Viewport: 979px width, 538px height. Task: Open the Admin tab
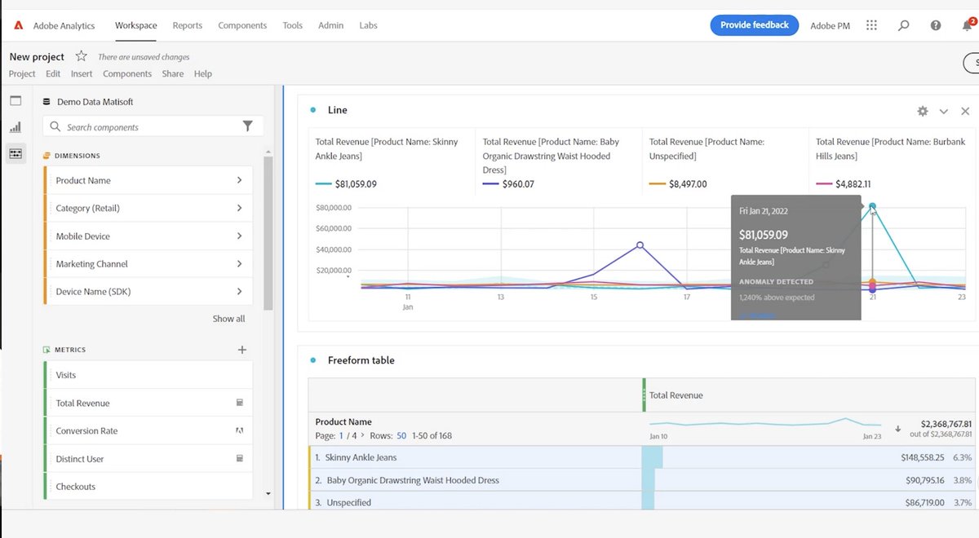click(330, 25)
